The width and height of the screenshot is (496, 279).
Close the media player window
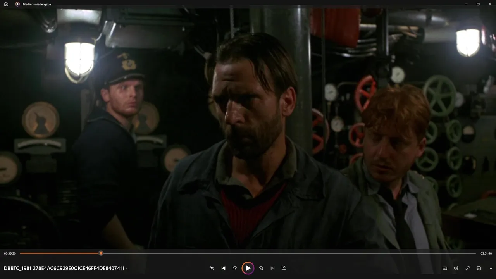coord(490,4)
